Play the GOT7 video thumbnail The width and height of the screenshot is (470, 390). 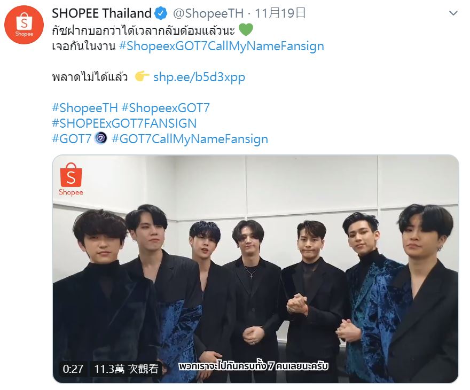tap(255, 269)
